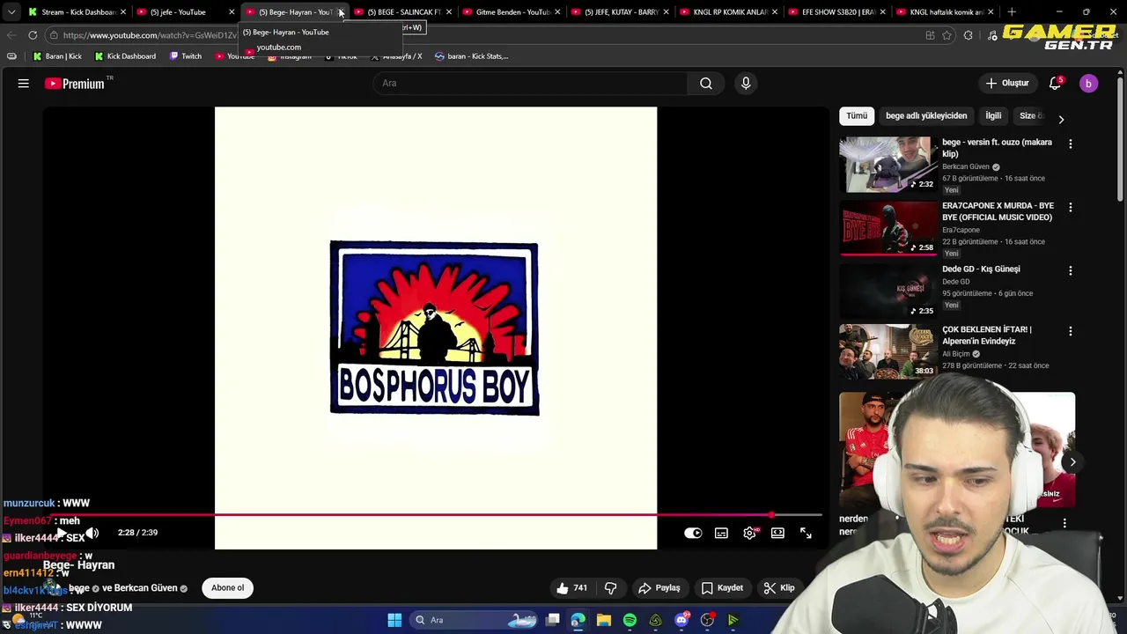Switch to the Gitme Benden - YouTube tab
Screen dimensions: 1127x634
pyautogui.click(x=511, y=12)
